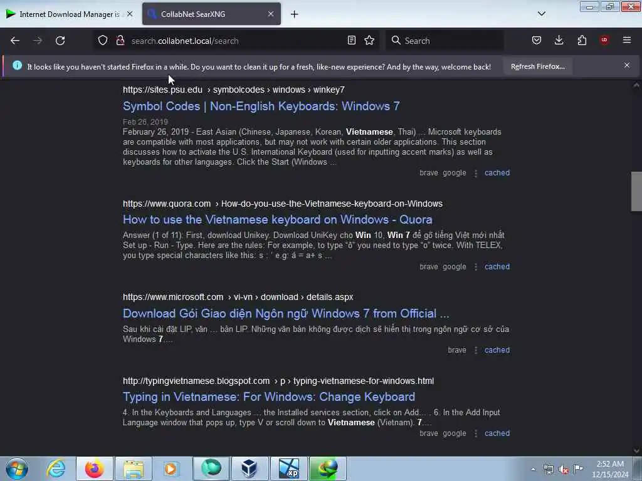Close the CollabNet SearXNG tab
The image size is (642, 481).
point(271,14)
